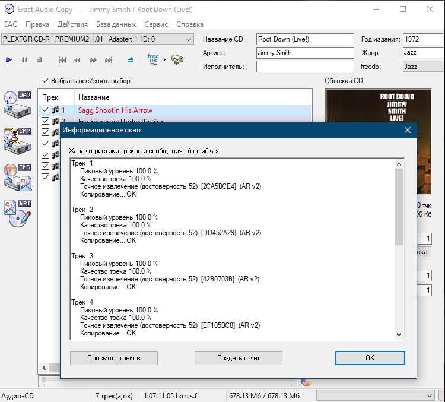
Task: Jump to the previous track
Action: coord(62,59)
